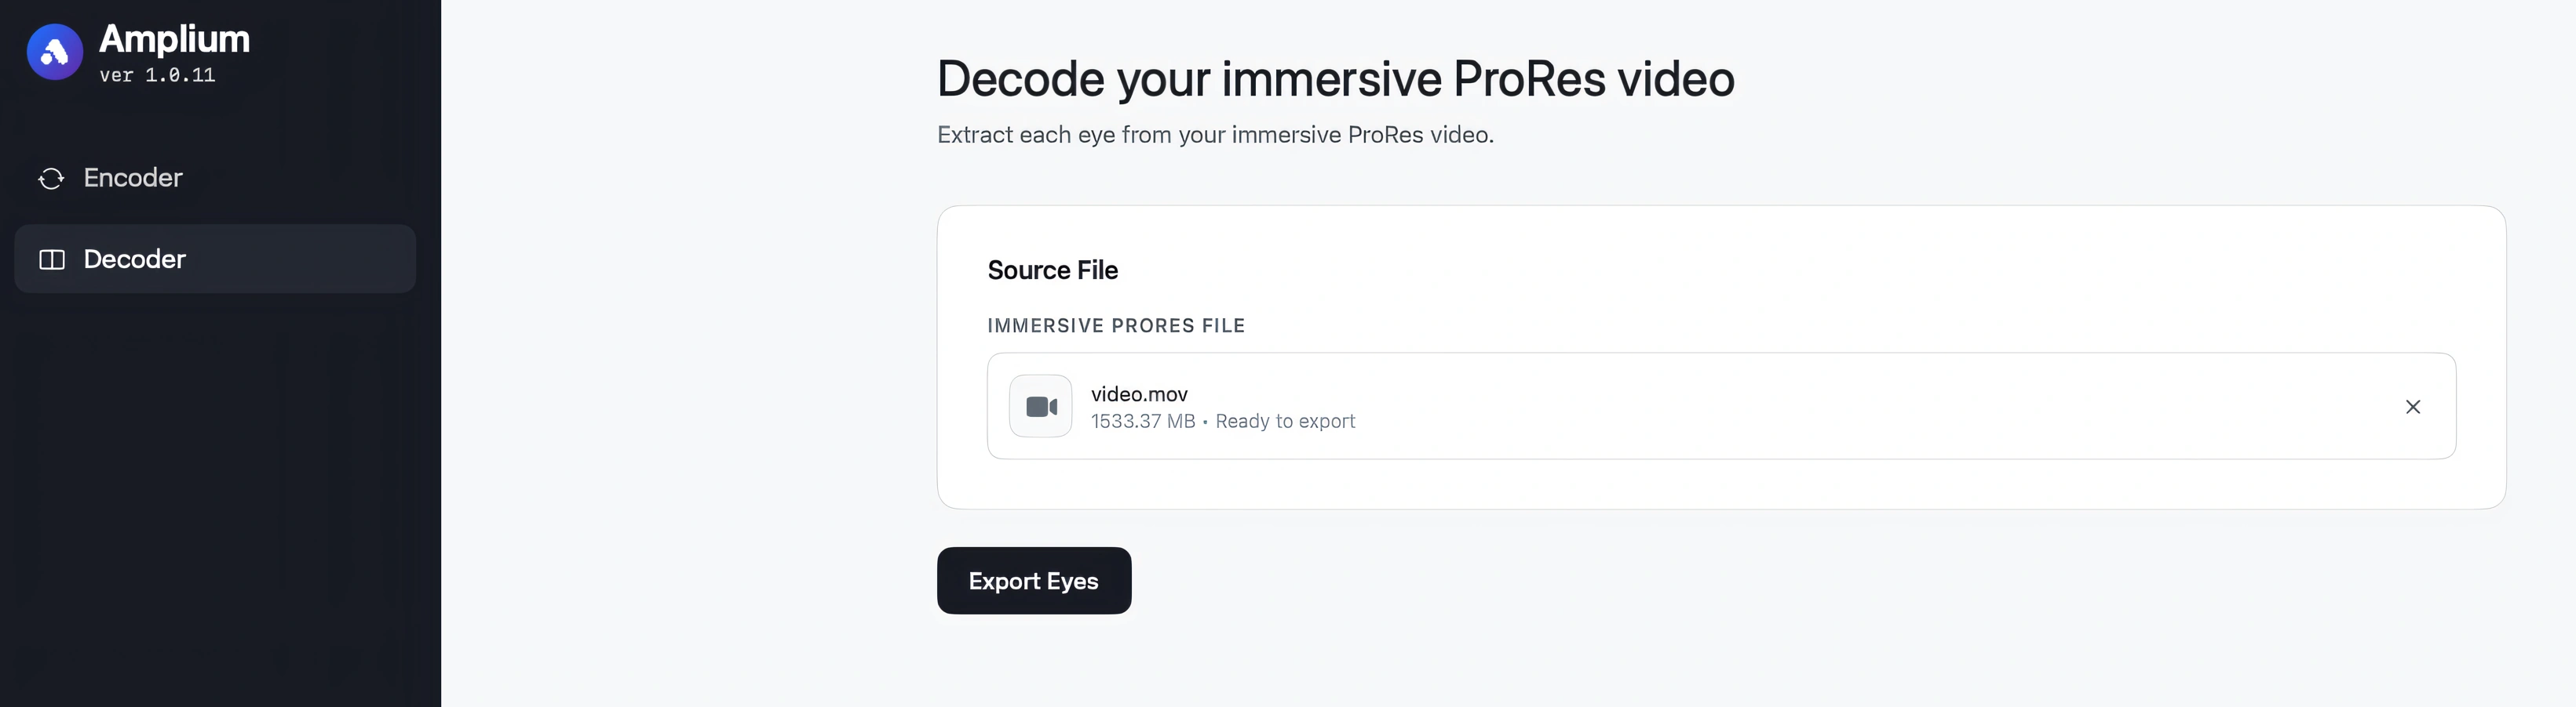Click the video.mov file name
Viewport: 2576px width, 707px height.
coord(1139,394)
